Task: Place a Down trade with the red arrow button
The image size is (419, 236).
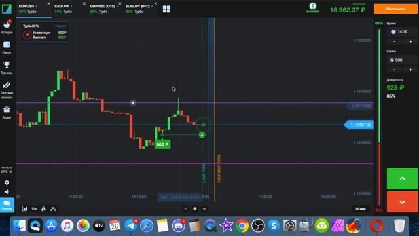Action: 402,202
